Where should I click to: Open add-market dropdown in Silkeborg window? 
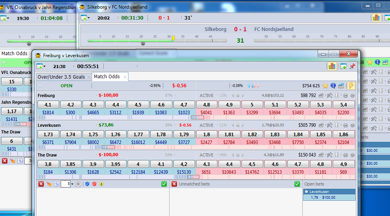click(x=85, y=18)
